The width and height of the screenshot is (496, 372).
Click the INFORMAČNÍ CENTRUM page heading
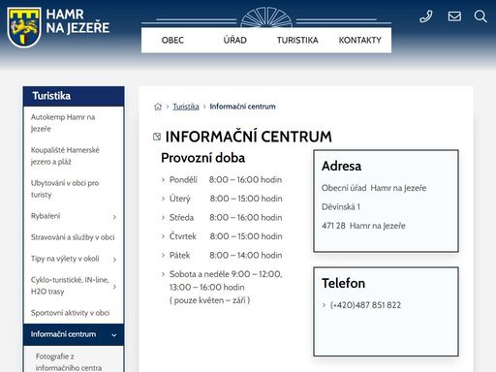[248, 137]
